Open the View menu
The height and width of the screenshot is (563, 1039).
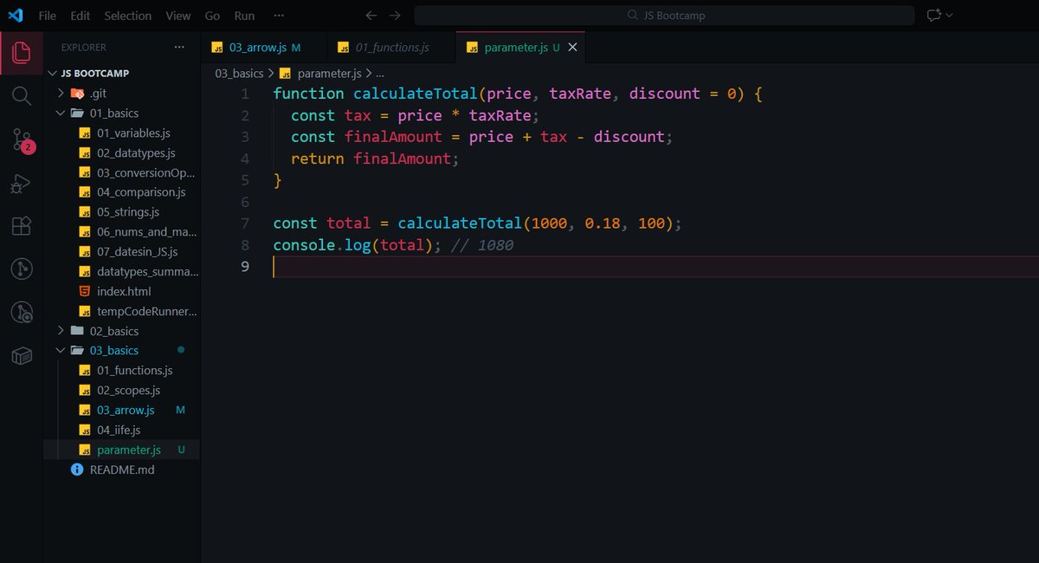[x=178, y=16]
